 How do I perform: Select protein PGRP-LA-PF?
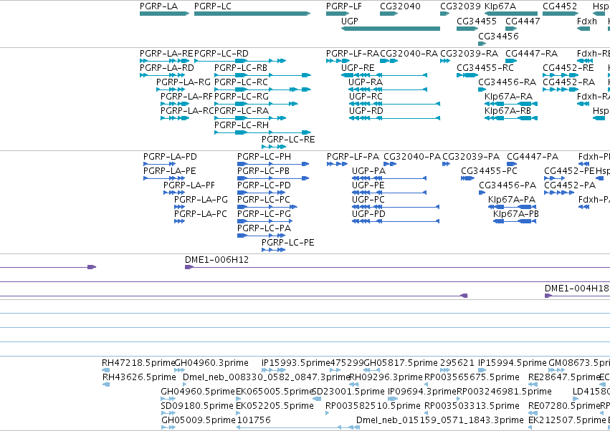174,193
